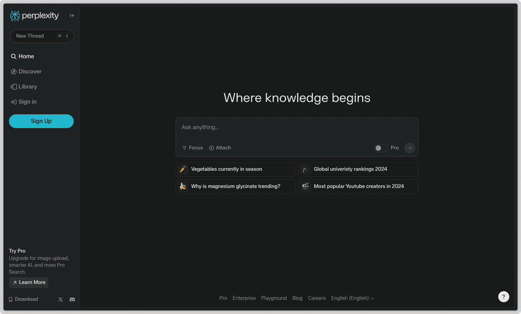The height and width of the screenshot is (314, 521).
Task: Open the Discord community icon
Action: 72,299
